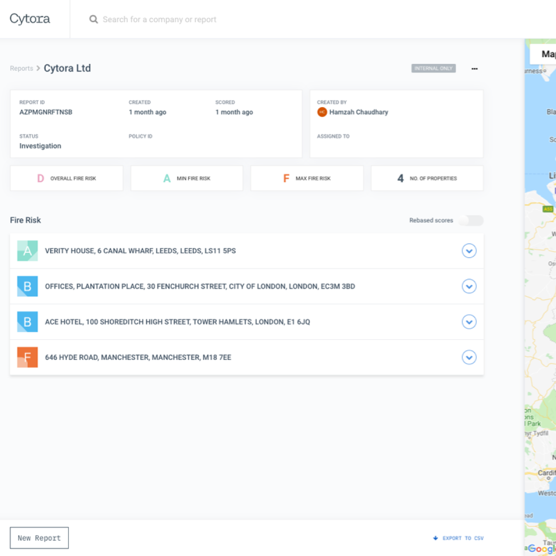556x556 pixels.
Task: Expand the Verity House property row
Action: (469, 251)
